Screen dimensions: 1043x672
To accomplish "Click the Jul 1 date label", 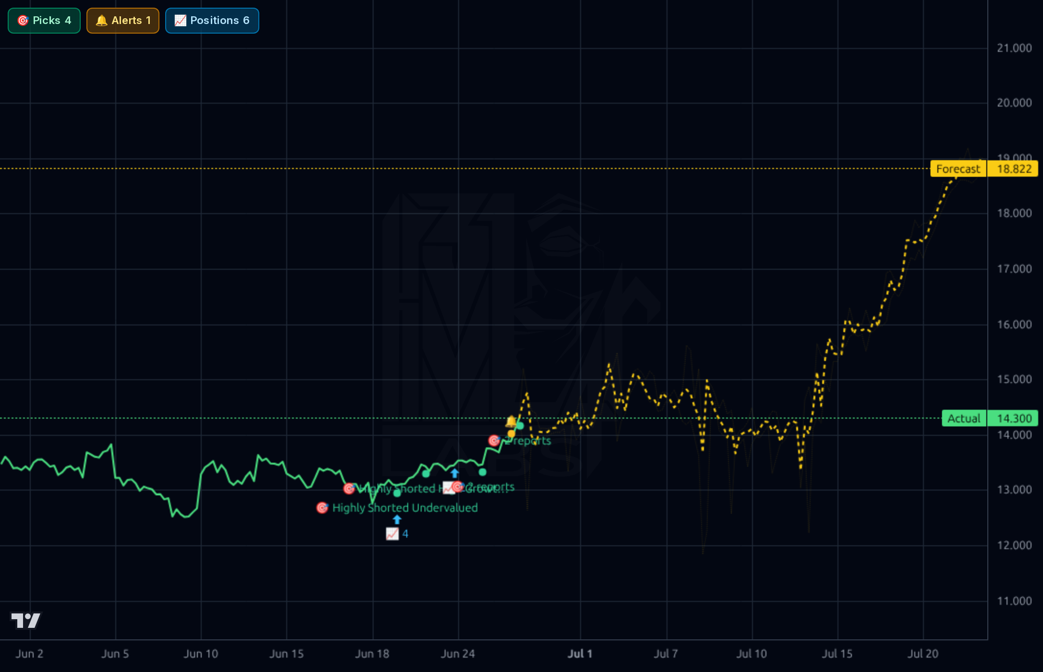I will [x=580, y=654].
